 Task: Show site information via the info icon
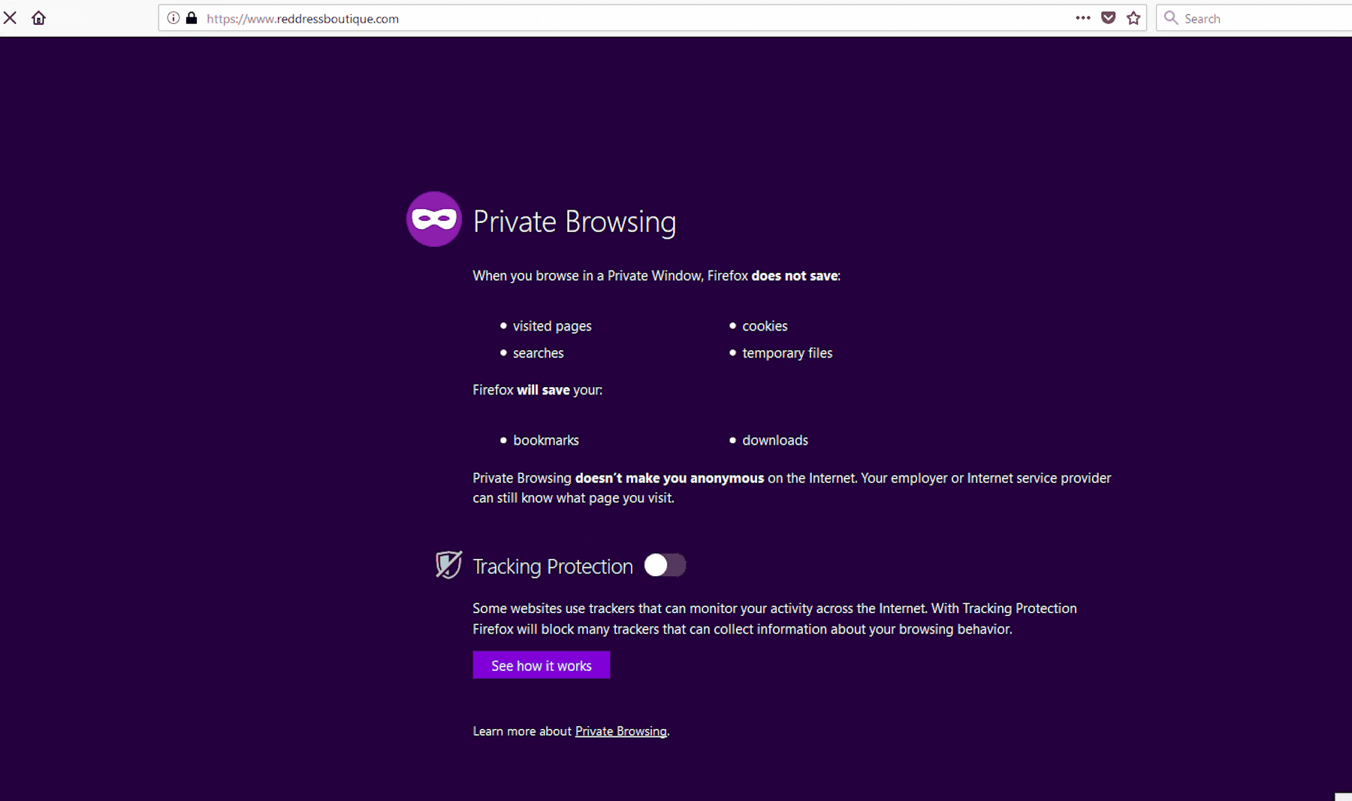[x=174, y=18]
